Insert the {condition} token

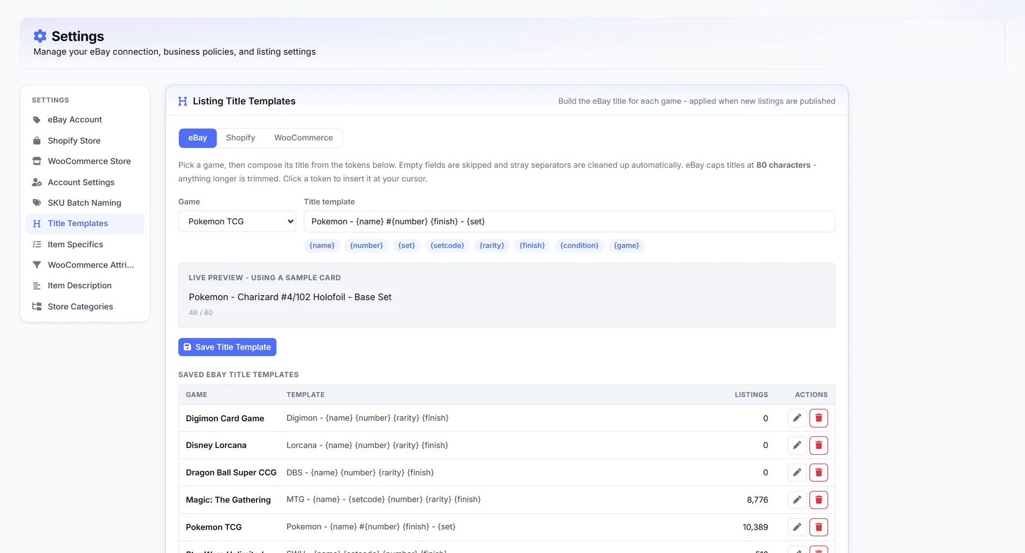(580, 246)
